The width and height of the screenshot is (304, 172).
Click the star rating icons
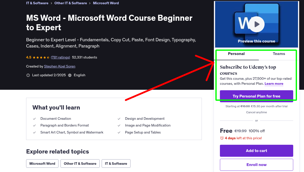[41, 57]
